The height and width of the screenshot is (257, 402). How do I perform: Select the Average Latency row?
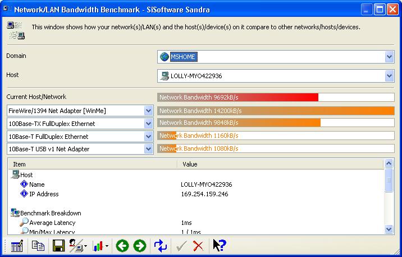click(196, 222)
